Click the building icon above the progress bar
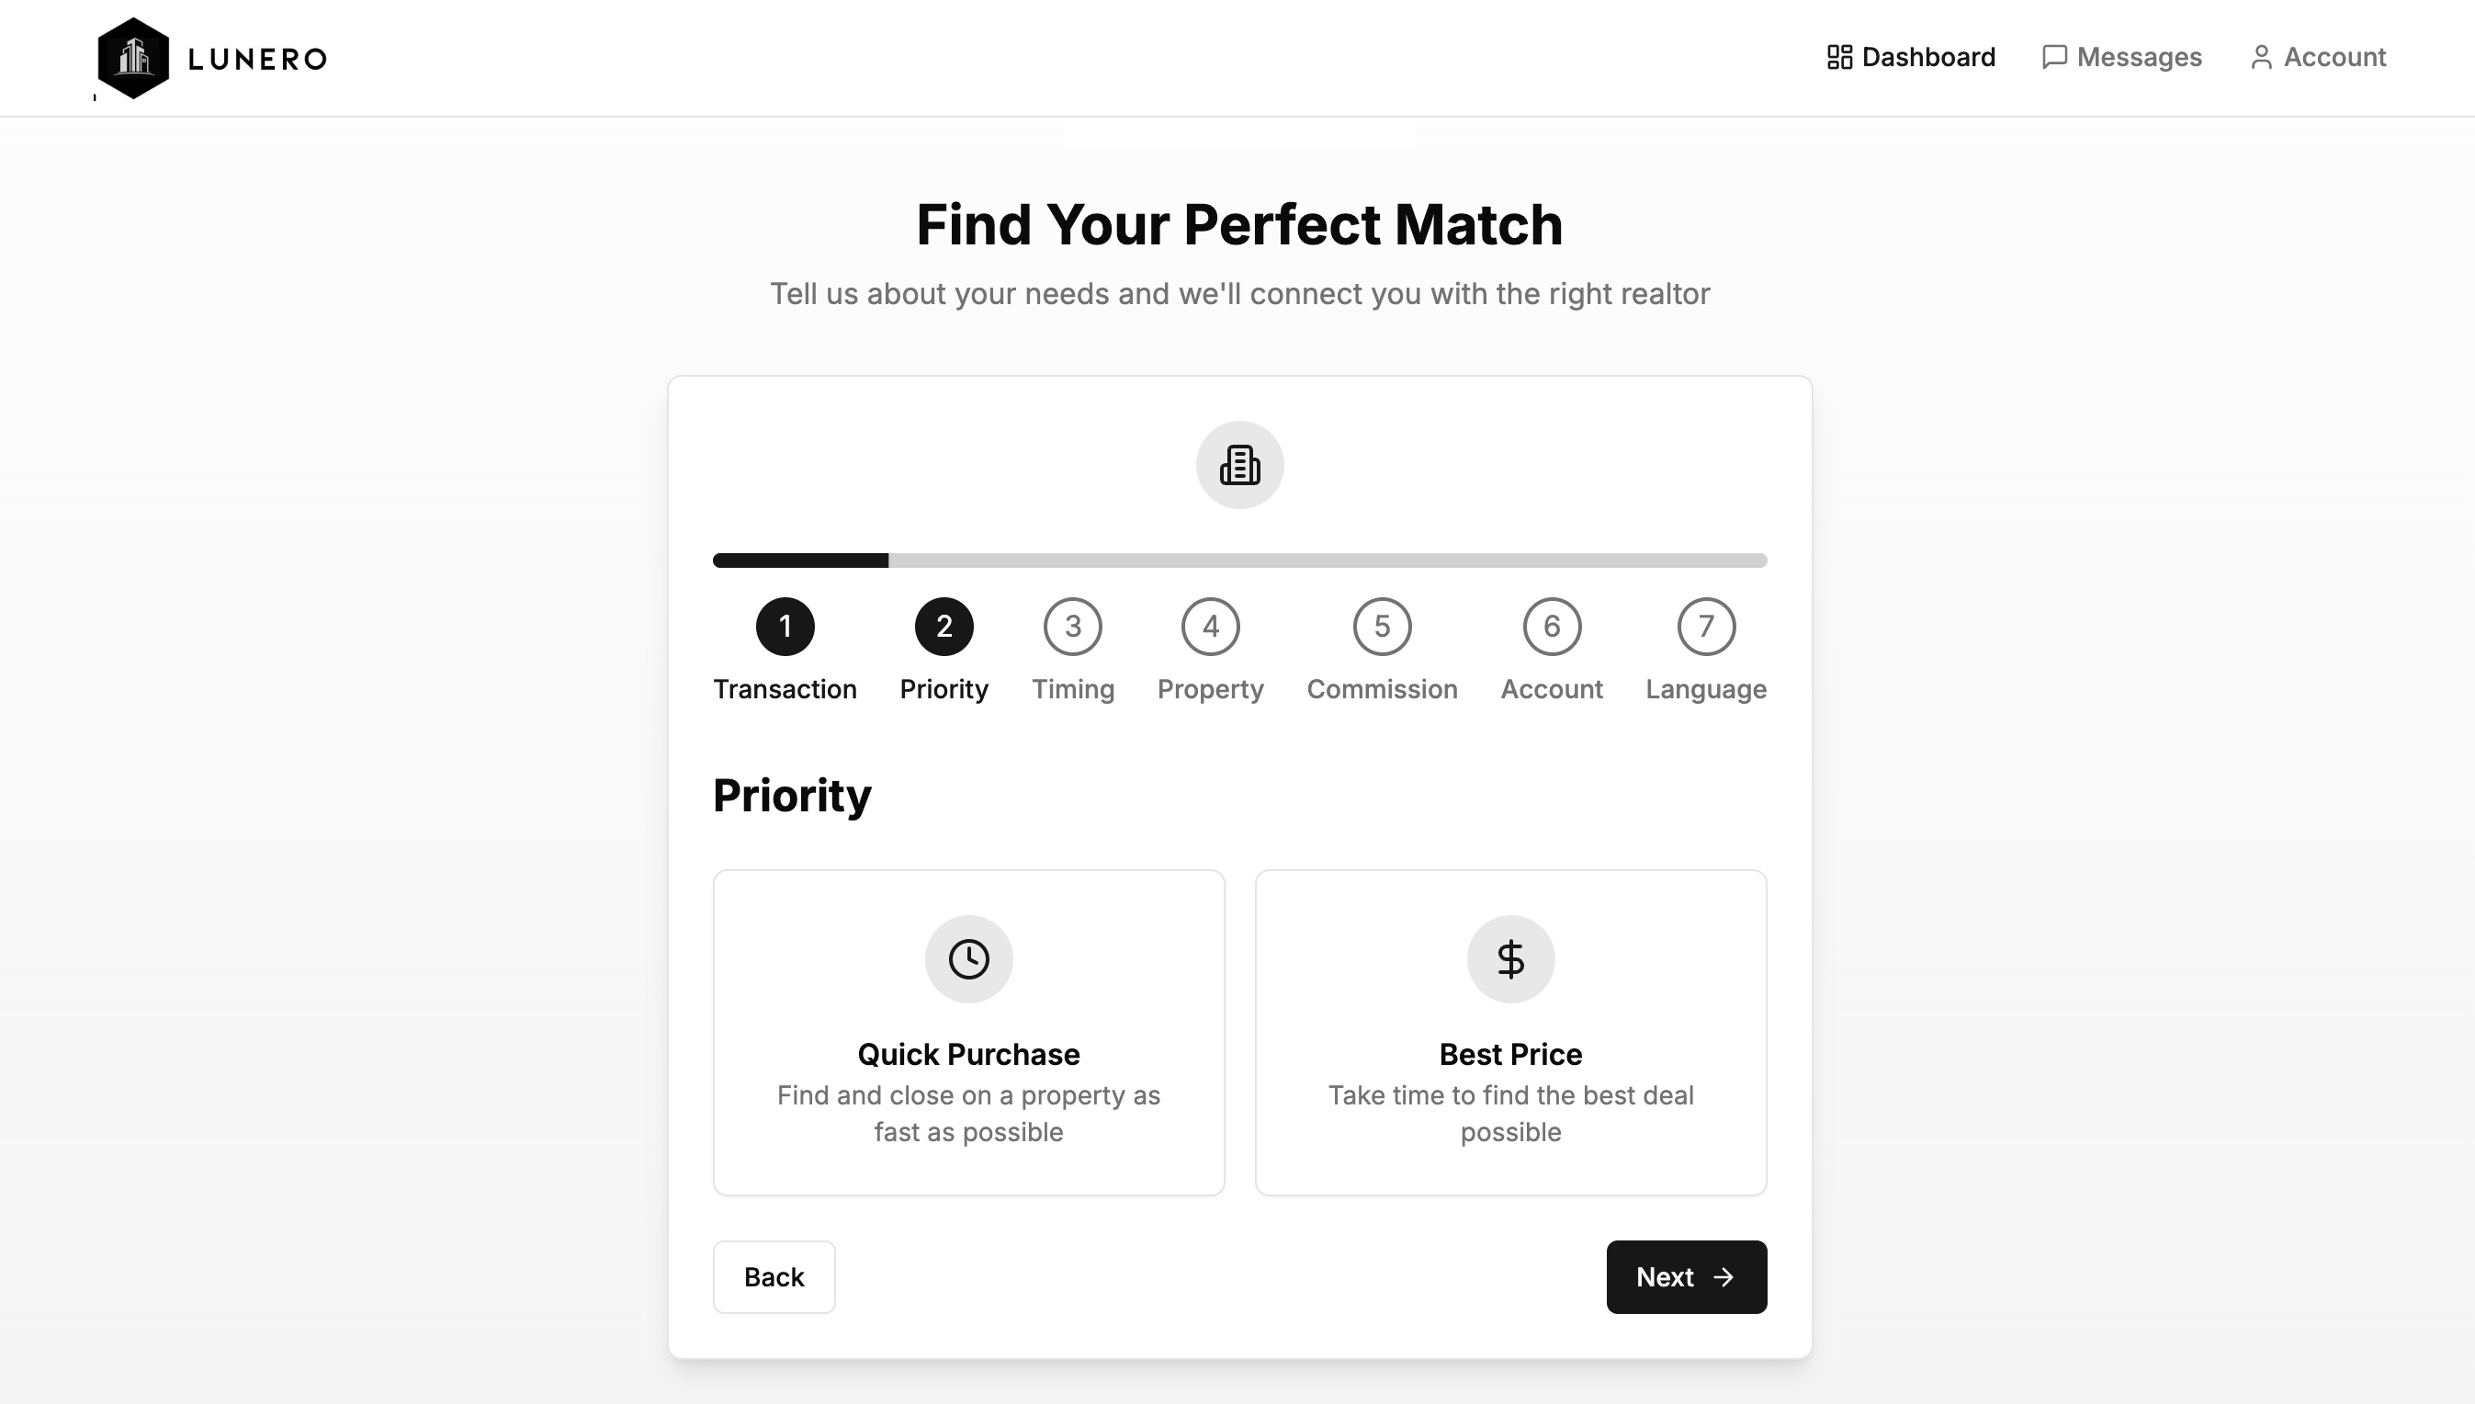The image size is (2475, 1404). [1239, 465]
